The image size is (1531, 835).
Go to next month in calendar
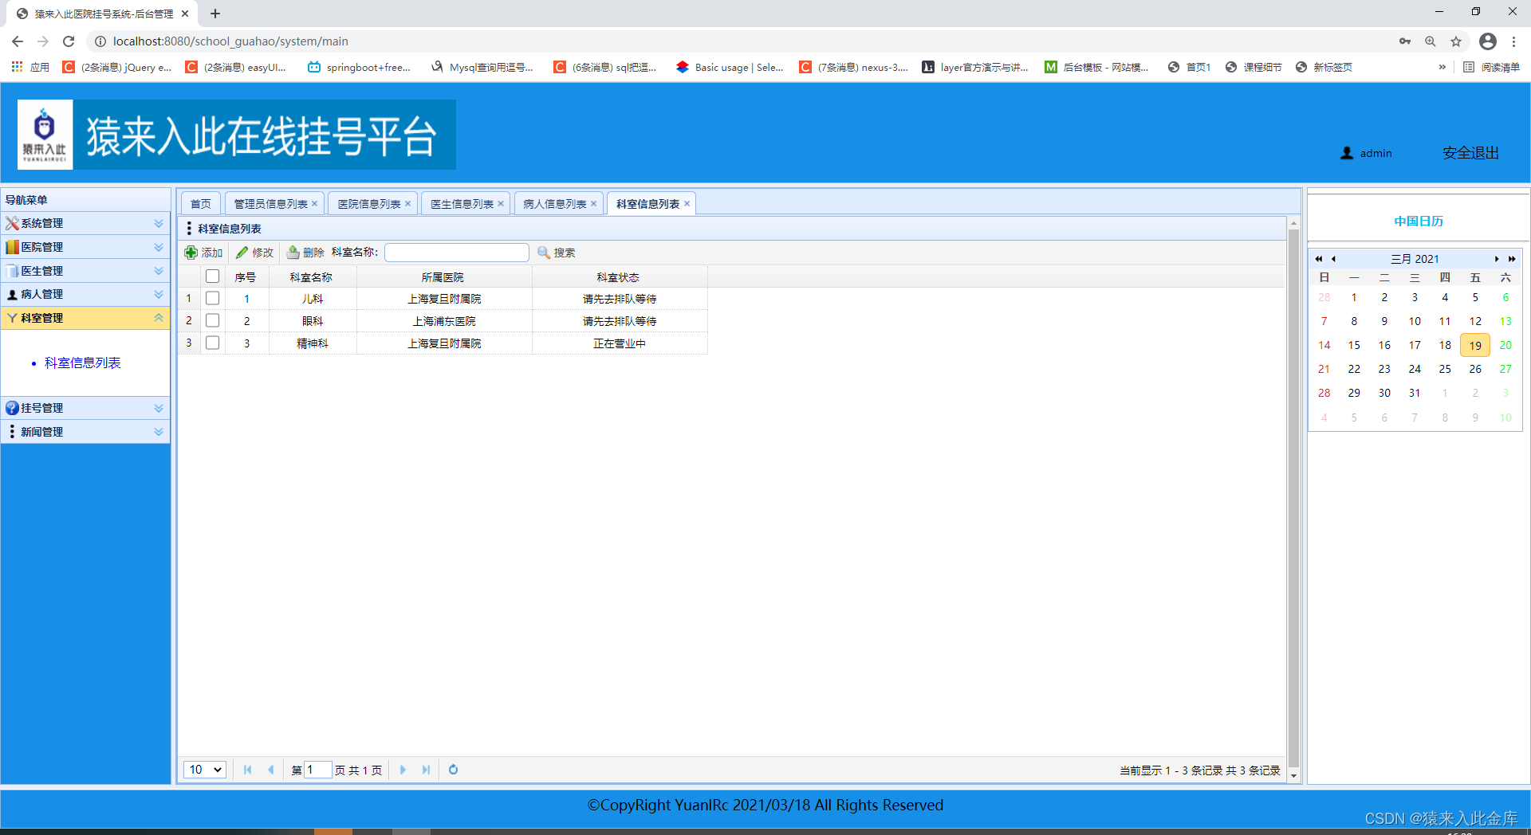pos(1497,259)
